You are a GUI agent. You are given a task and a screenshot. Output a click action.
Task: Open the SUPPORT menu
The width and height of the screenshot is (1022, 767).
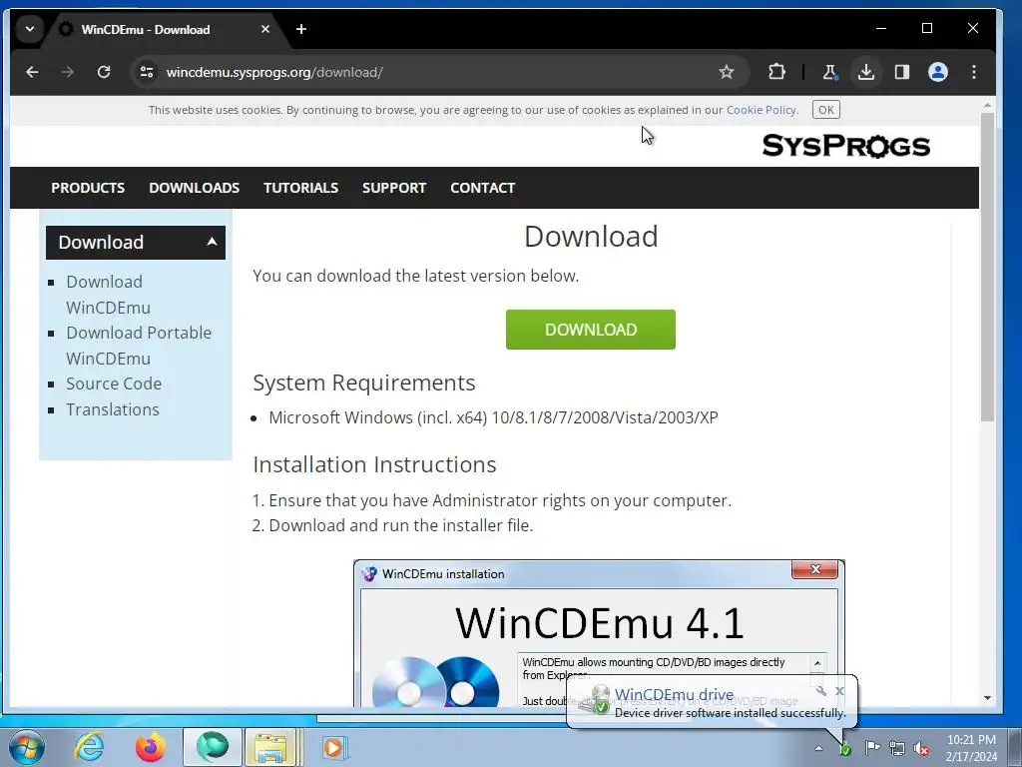pyautogui.click(x=394, y=188)
